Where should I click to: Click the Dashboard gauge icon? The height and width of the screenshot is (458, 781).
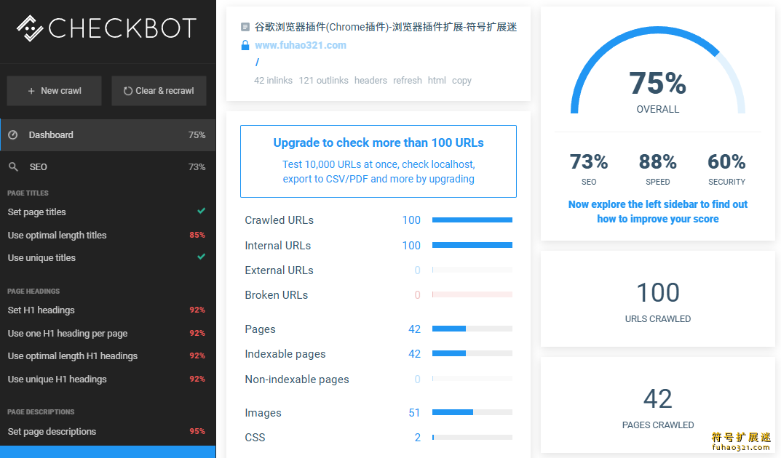pyautogui.click(x=13, y=134)
